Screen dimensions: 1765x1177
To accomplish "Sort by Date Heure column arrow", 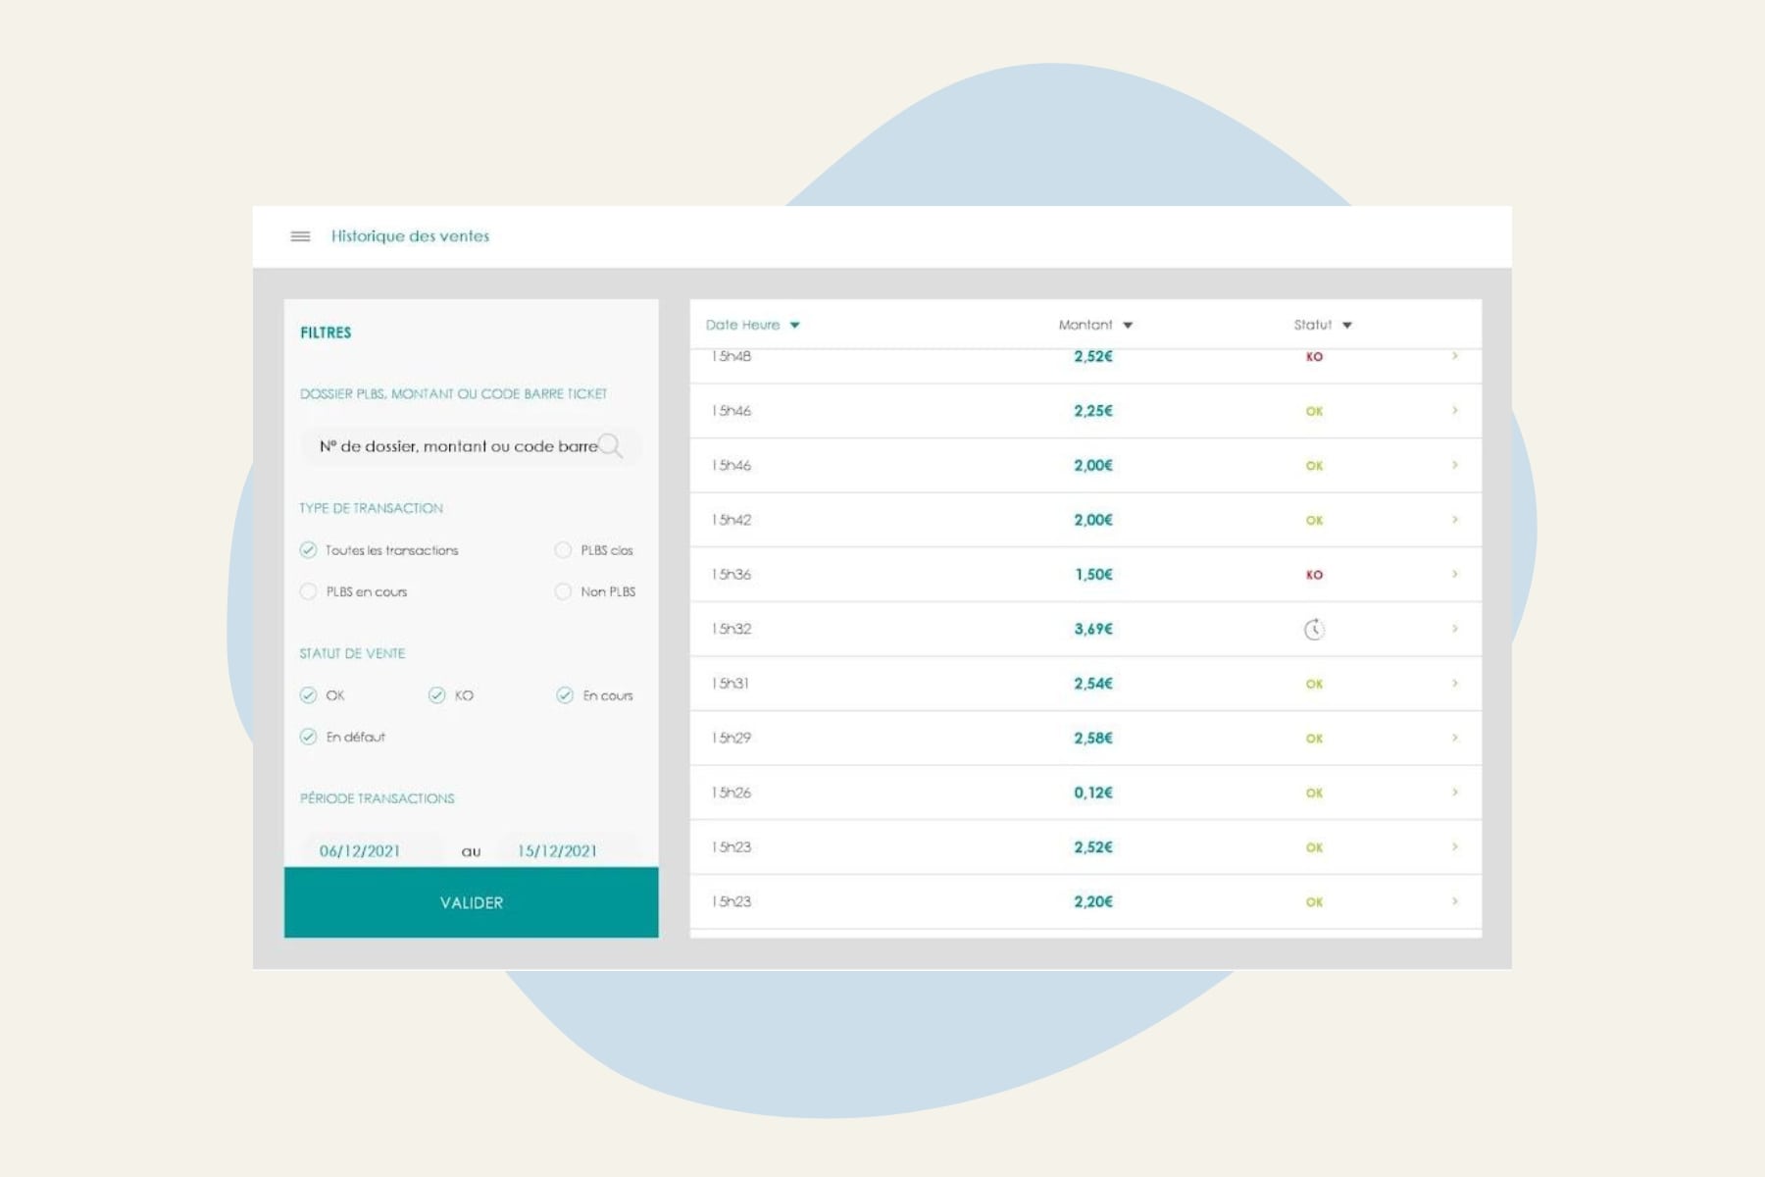I will [795, 326].
